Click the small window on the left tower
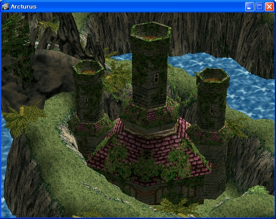 click(x=86, y=101)
